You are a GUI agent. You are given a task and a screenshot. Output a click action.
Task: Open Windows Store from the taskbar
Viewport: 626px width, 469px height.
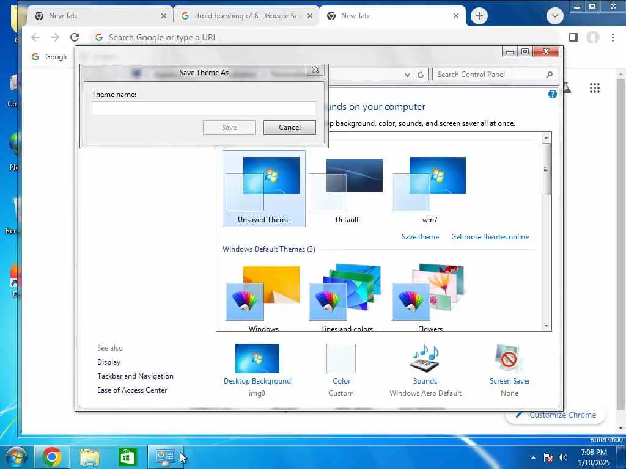click(128, 457)
